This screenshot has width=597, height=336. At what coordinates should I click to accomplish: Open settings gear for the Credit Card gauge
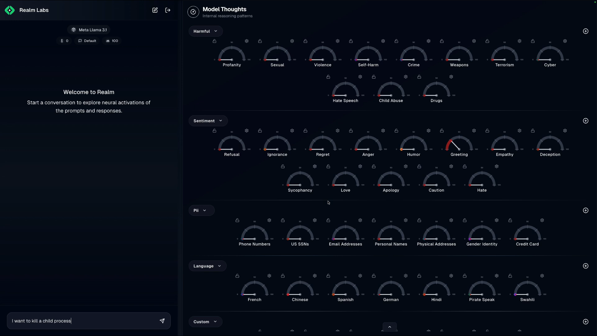[542, 220]
